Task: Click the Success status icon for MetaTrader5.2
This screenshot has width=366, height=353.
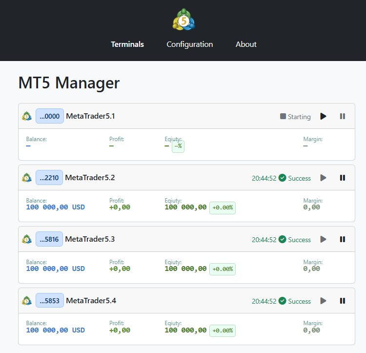Action: [282, 178]
